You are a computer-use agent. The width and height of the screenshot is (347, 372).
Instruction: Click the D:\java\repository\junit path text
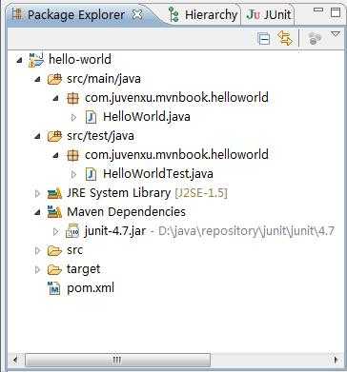point(246,231)
